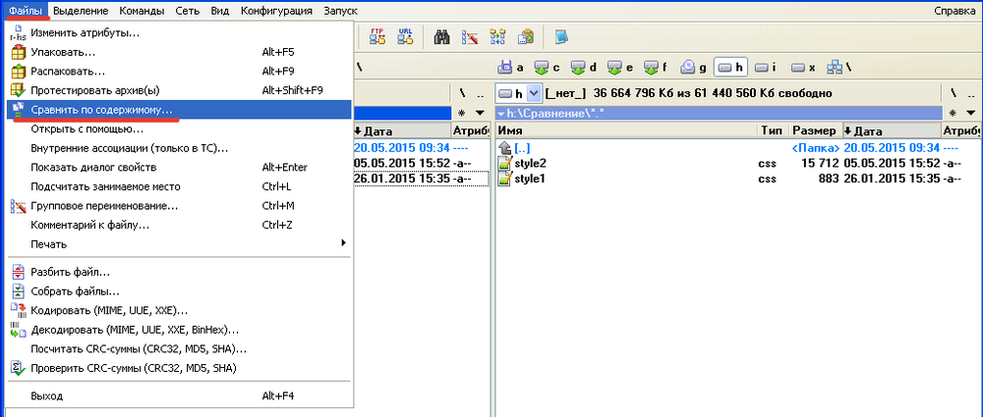Click the multi-rename tool toolbar icon
Viewport: 983px width, 417px height.
[470, 37]
